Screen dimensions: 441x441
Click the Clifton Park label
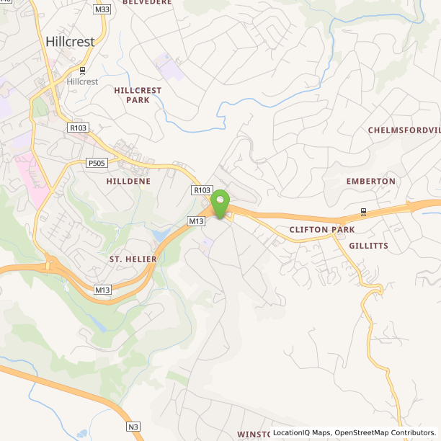point(322,230)
